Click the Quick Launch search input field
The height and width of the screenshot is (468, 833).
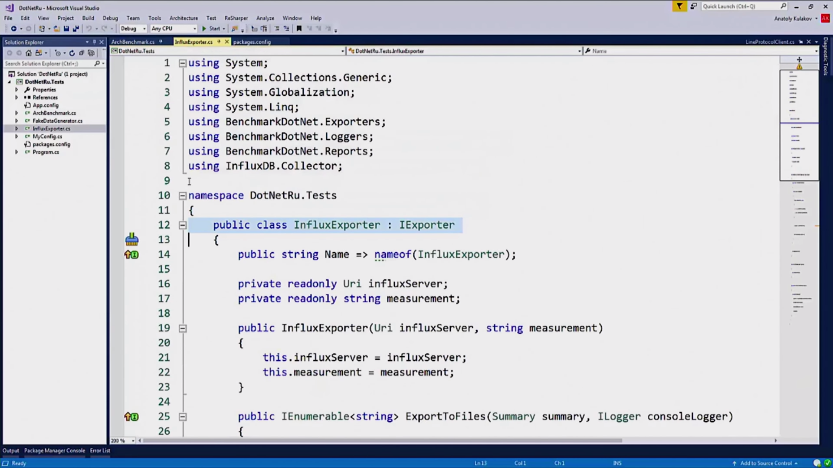click(741, 6)
